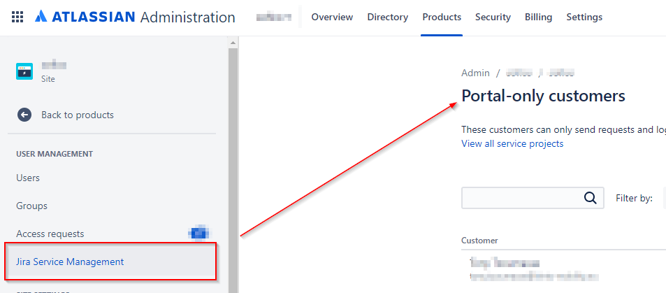Click the Filter by label
Image resolution: width=666 pixels, height=293 pixels.
tap(634, 198)
